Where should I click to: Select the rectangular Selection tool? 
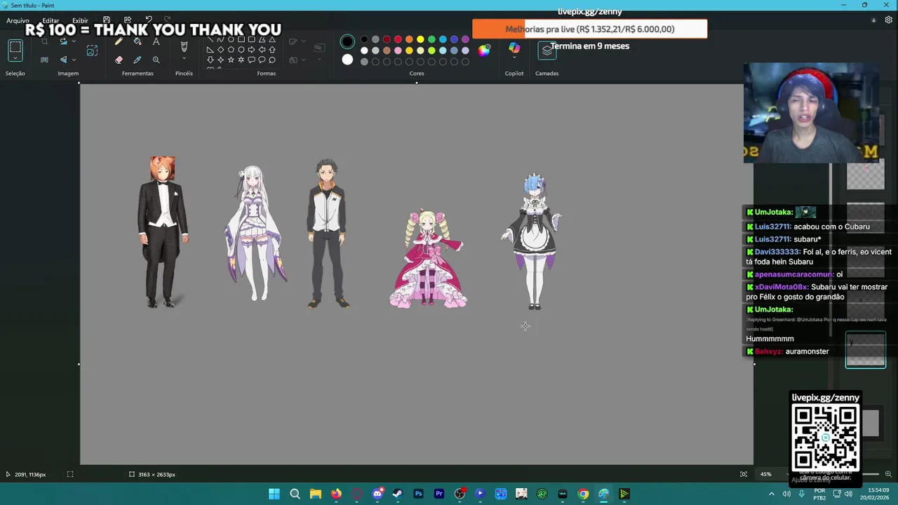[x=15, y=48]
